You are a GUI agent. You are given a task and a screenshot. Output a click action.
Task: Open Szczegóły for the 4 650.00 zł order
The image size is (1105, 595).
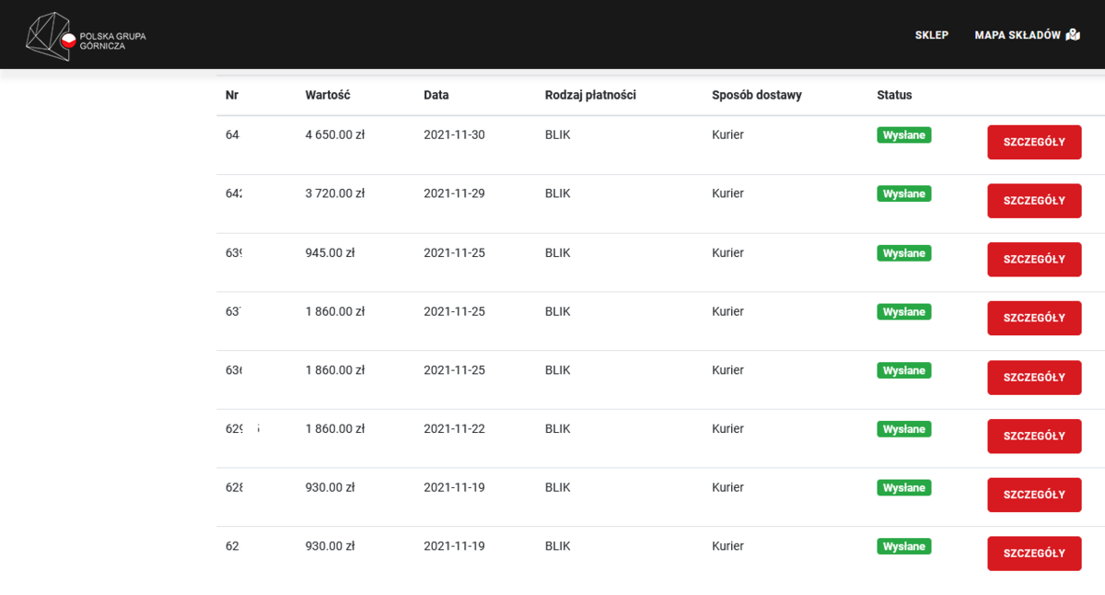tap(1033, 142)
